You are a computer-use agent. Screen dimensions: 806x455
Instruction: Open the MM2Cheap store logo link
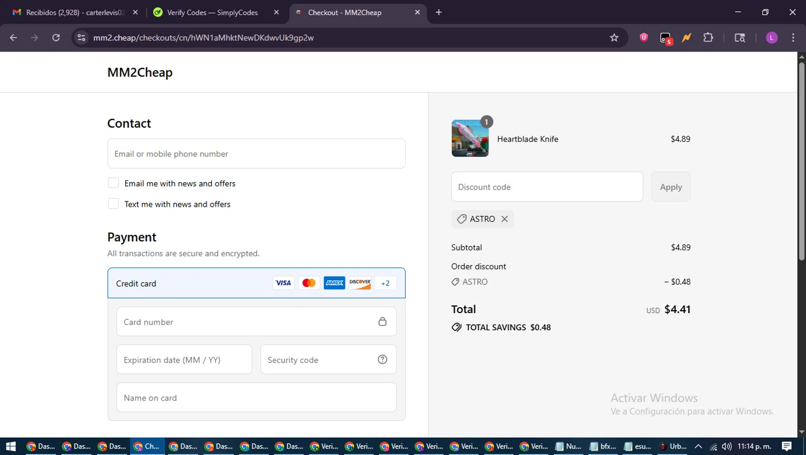tap(140, 73)
